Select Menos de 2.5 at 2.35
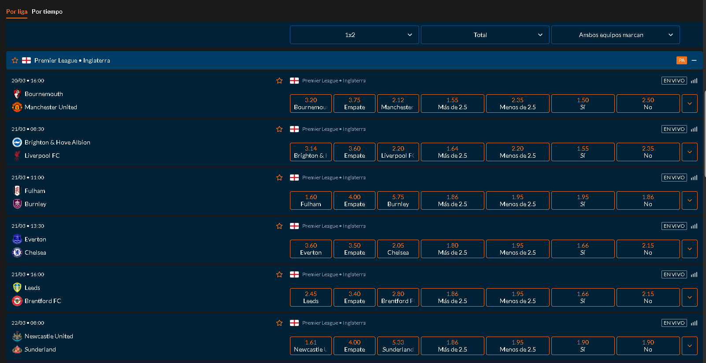Screen dimensions: 706x363 [x=518, y=104]
